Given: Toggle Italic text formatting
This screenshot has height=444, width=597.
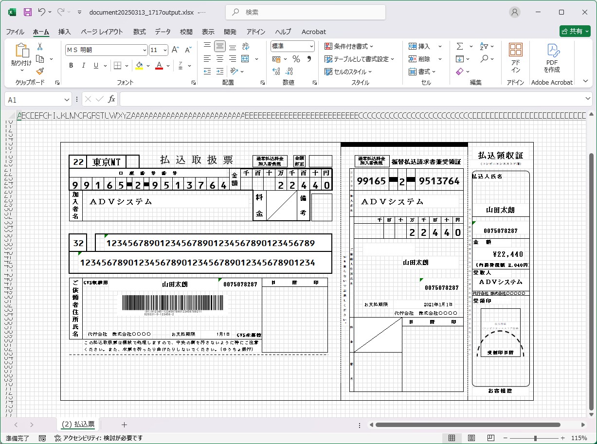Looking at the screenshot, I should point(84,66).
